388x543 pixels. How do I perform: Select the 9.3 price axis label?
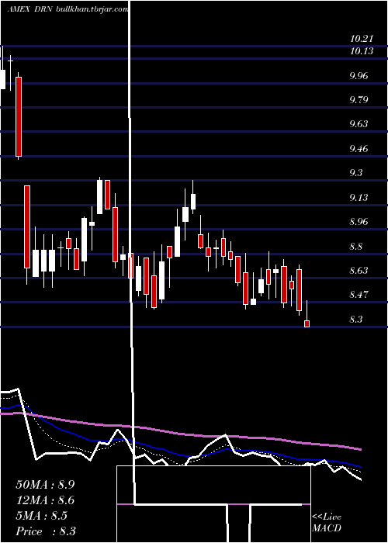coord(356,173)
